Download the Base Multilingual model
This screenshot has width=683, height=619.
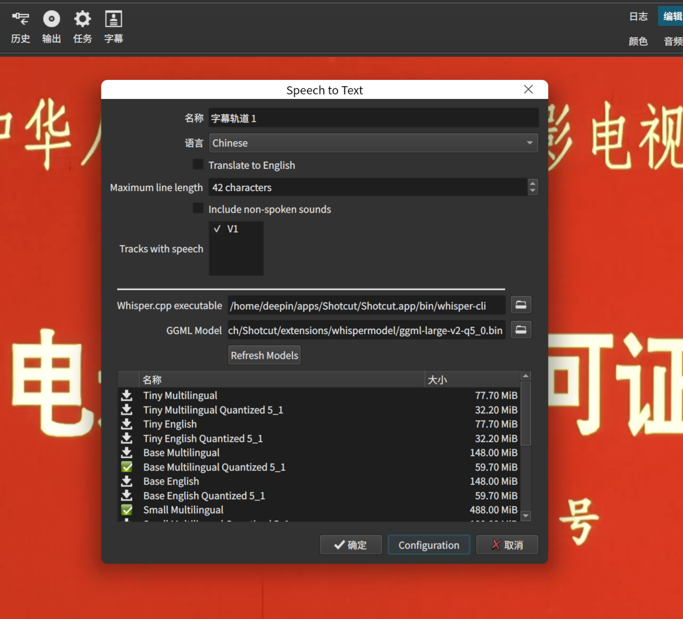pyautogui.click(x=127, y=452)
